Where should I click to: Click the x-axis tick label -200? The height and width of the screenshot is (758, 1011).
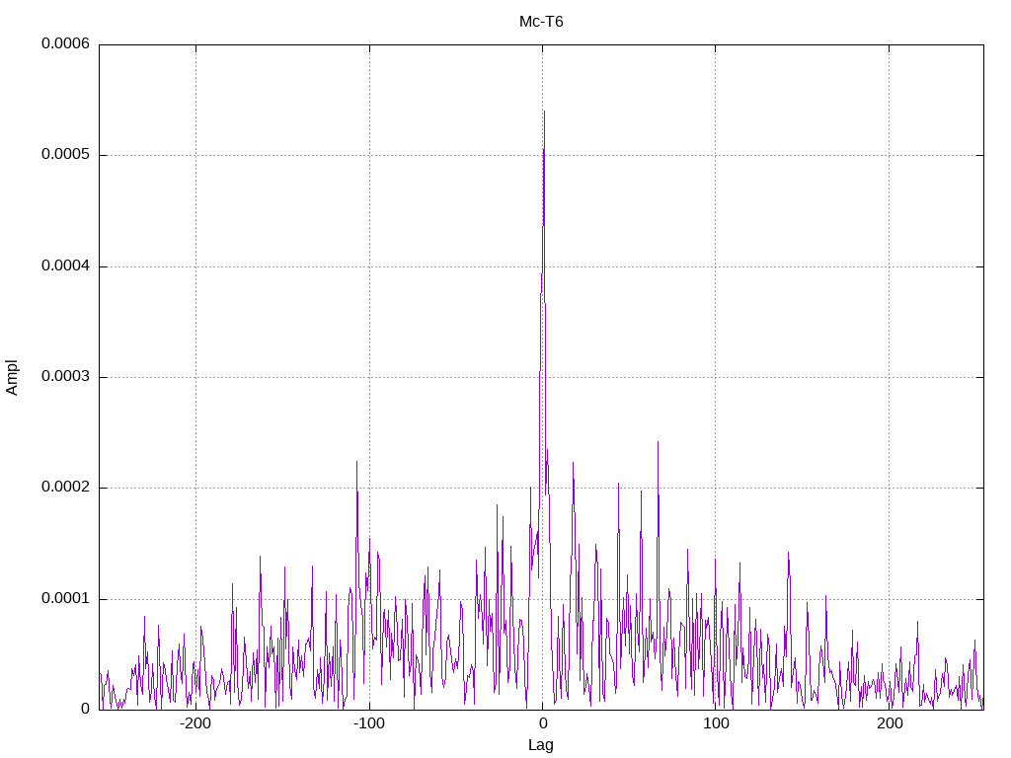point(195,723)
